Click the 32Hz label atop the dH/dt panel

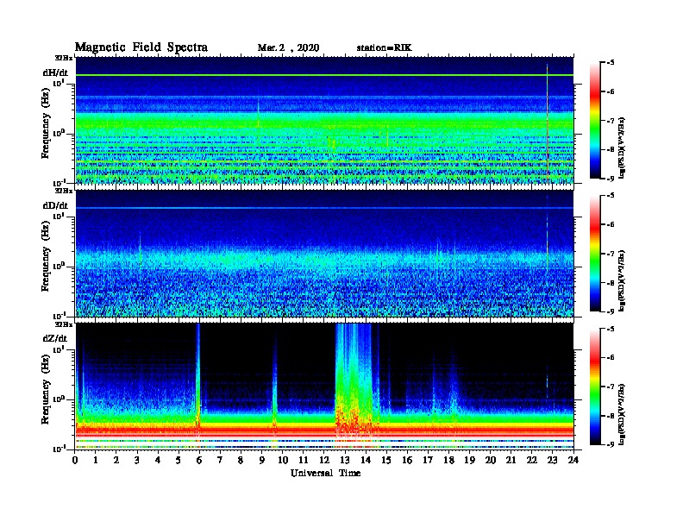click(63, 58)
